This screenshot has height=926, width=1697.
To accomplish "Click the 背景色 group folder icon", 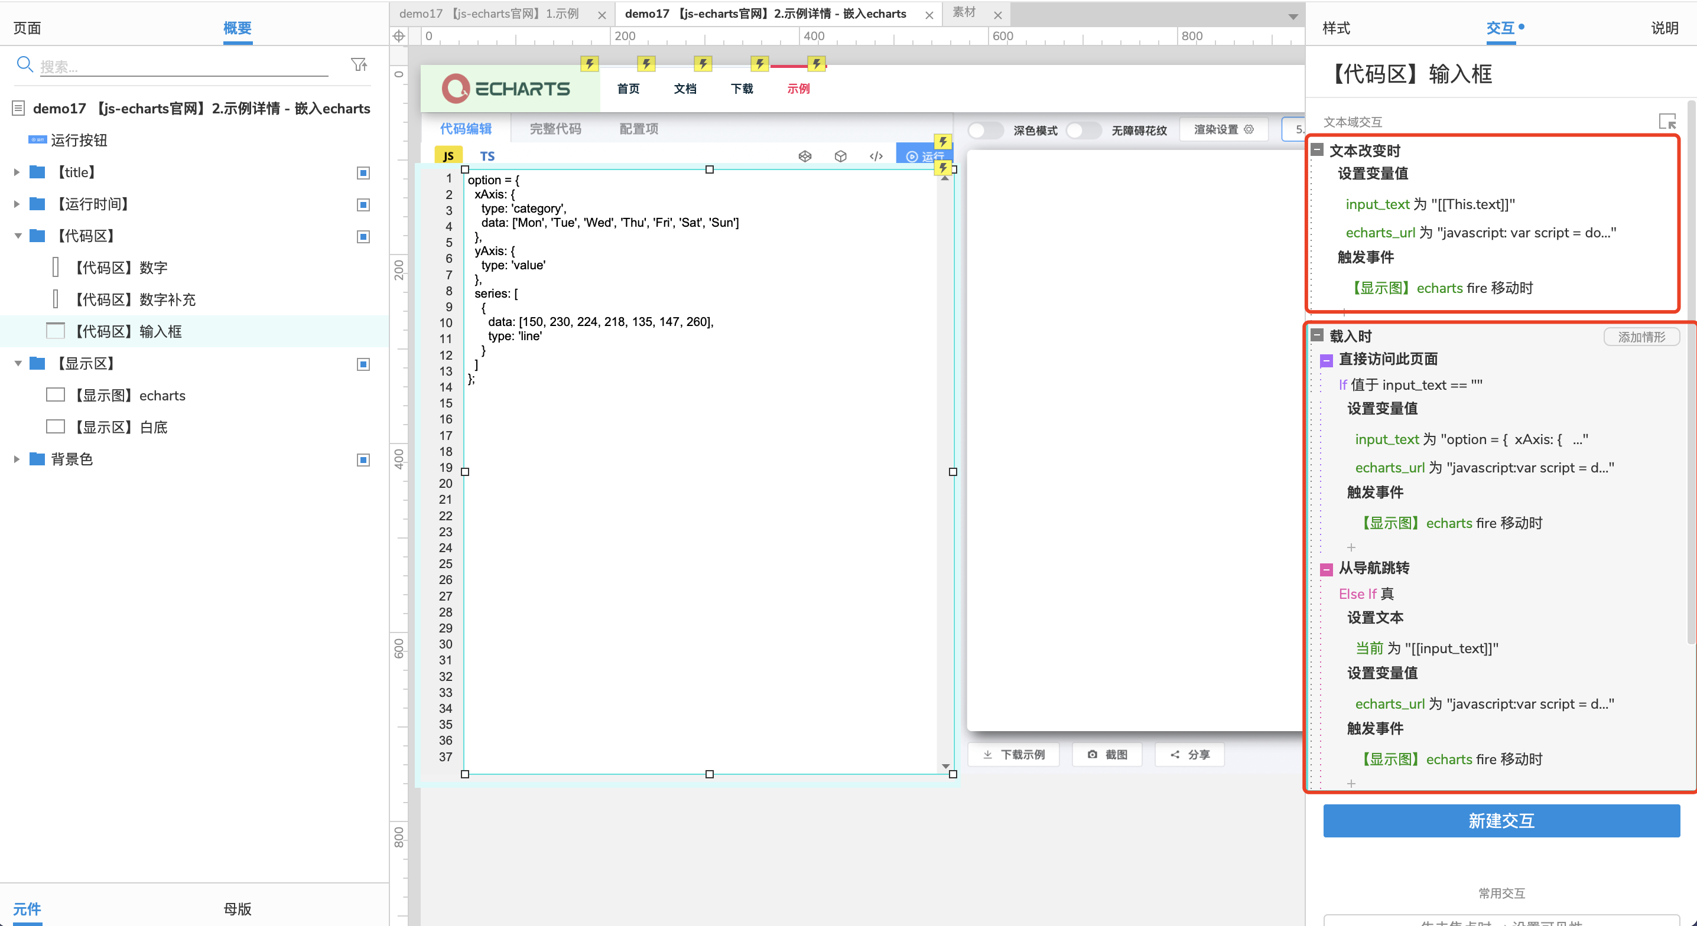I will [x=38, y=458].
